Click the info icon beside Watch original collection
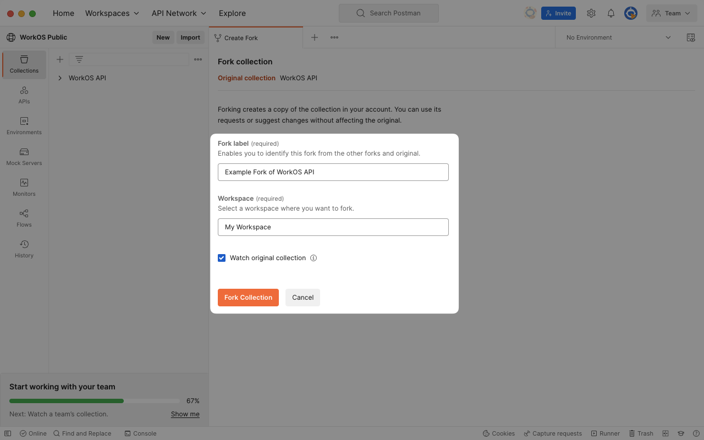 pyautogui.click(x=313, y=258)
